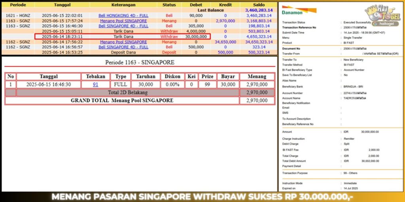Click the Tebakan column header
This screenshot has width=405, height=202.
click(96, 76)
